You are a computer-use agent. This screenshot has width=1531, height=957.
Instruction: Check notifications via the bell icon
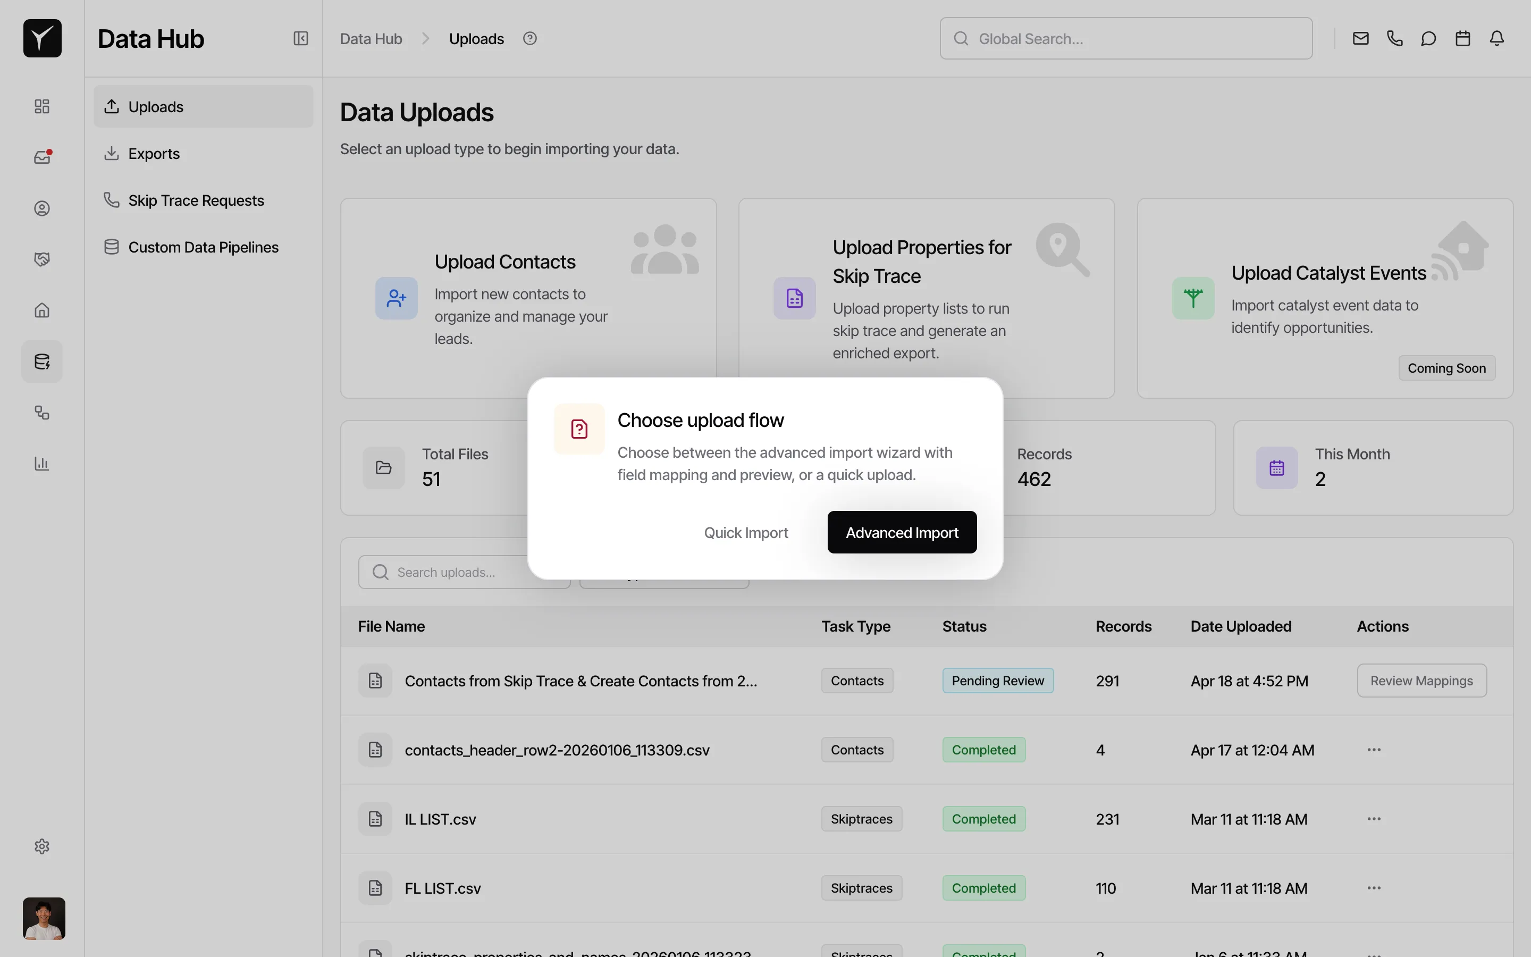[1497, 38]
